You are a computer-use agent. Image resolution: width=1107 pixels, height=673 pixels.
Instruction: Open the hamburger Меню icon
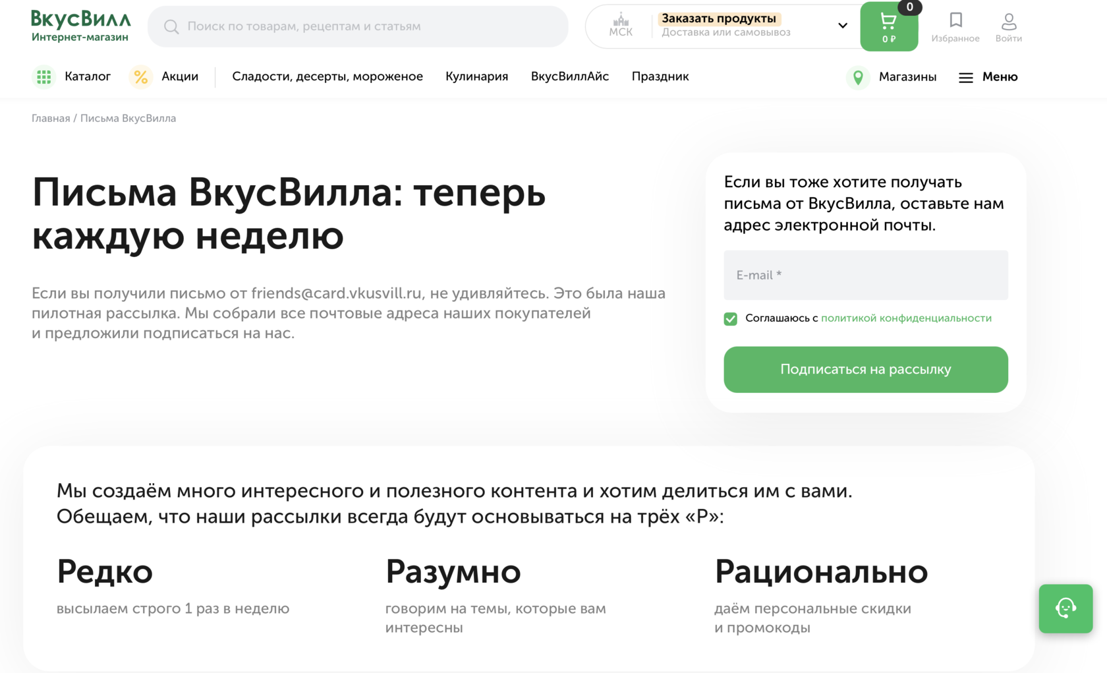point(966,78)
